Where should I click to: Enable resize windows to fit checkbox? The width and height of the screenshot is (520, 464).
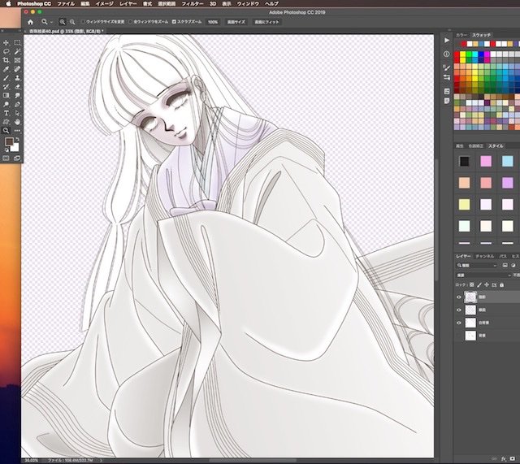click(x=83, y=22)
